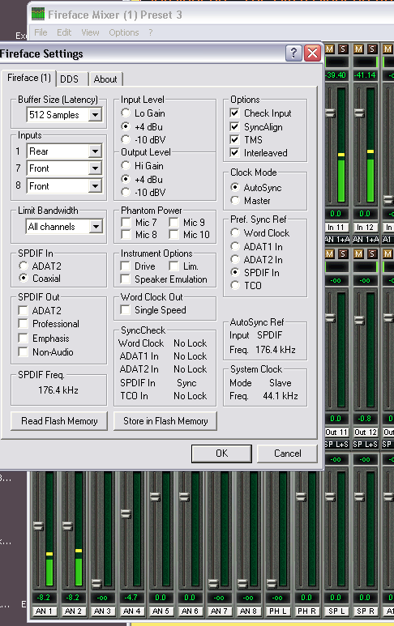The width and height of the screenshot is (394, 626).
Task: Cancel the Fireface Settings dialog
Action: (288, 454)
